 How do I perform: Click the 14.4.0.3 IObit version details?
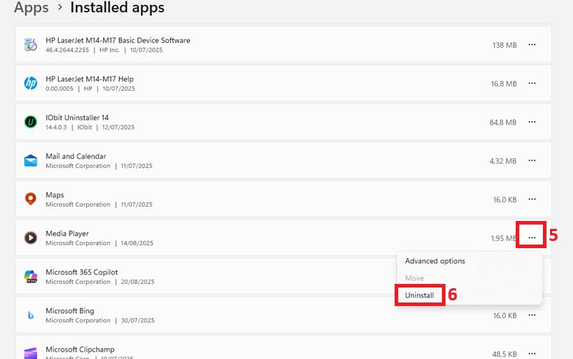[90, 127]
